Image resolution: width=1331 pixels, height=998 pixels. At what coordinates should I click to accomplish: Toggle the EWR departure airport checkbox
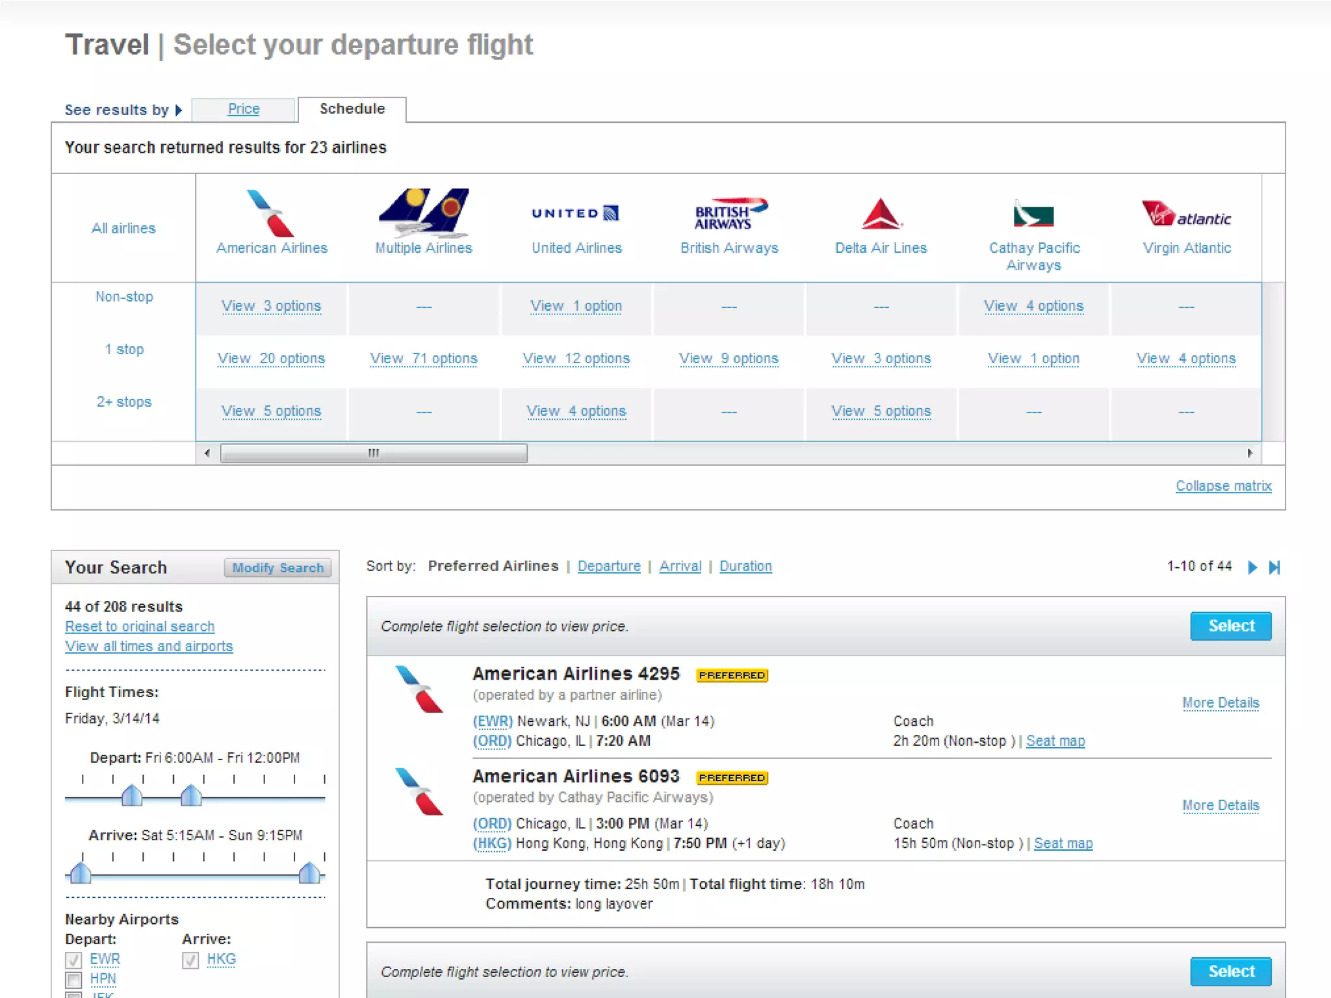[x=73, y=960]
